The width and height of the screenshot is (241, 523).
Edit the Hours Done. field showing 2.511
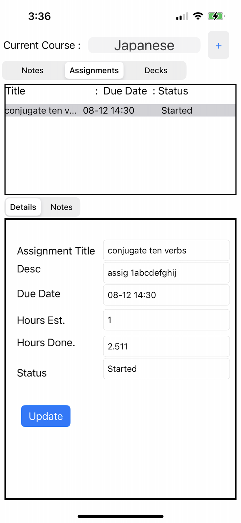point(166,346)
